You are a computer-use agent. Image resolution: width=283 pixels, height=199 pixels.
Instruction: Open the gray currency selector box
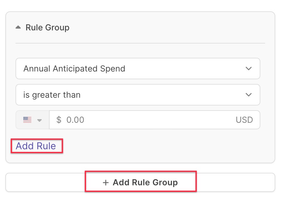[x=33, y=120]
